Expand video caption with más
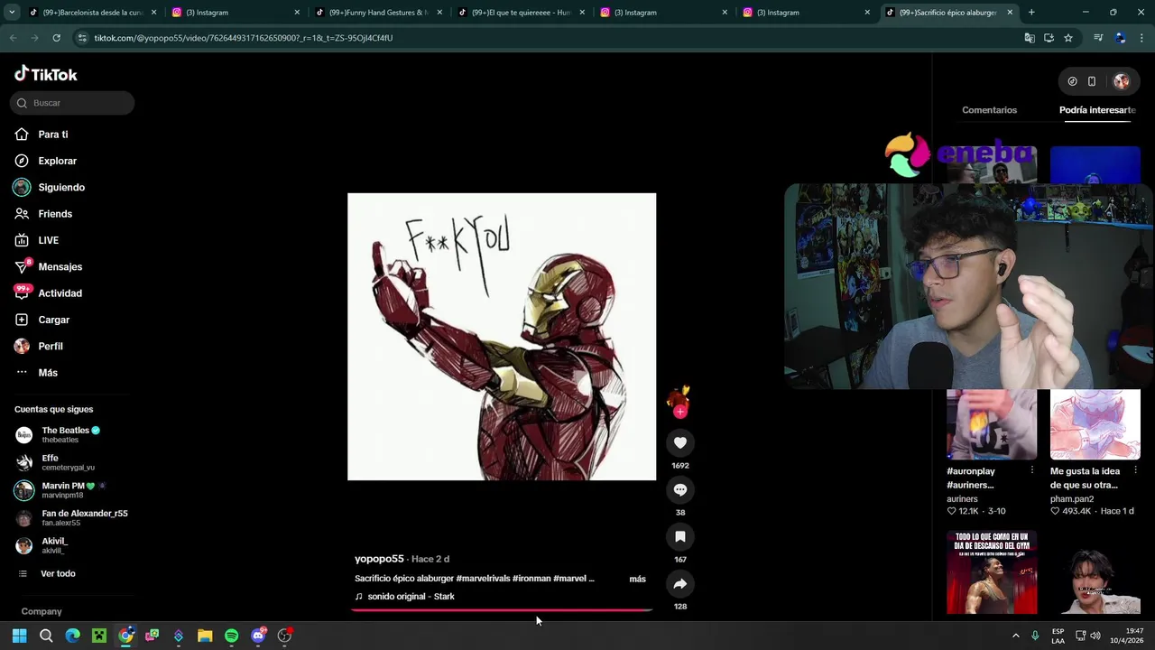Viewport: 1155px width, 650px height. point(637,579)
